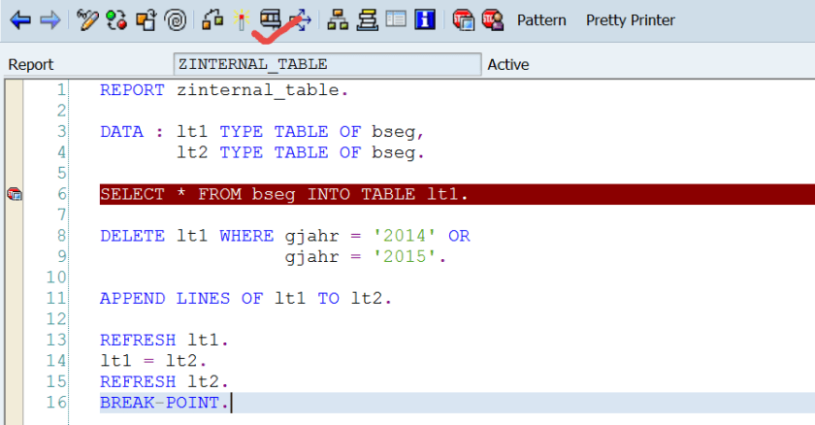815x425 pixels.
Task: Click 'lt1 = lt2.' on line 14
Action: tap(153, 361)
